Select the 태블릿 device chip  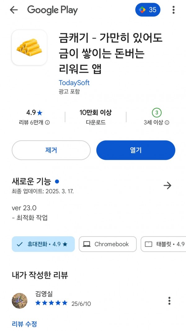point(163,244)
